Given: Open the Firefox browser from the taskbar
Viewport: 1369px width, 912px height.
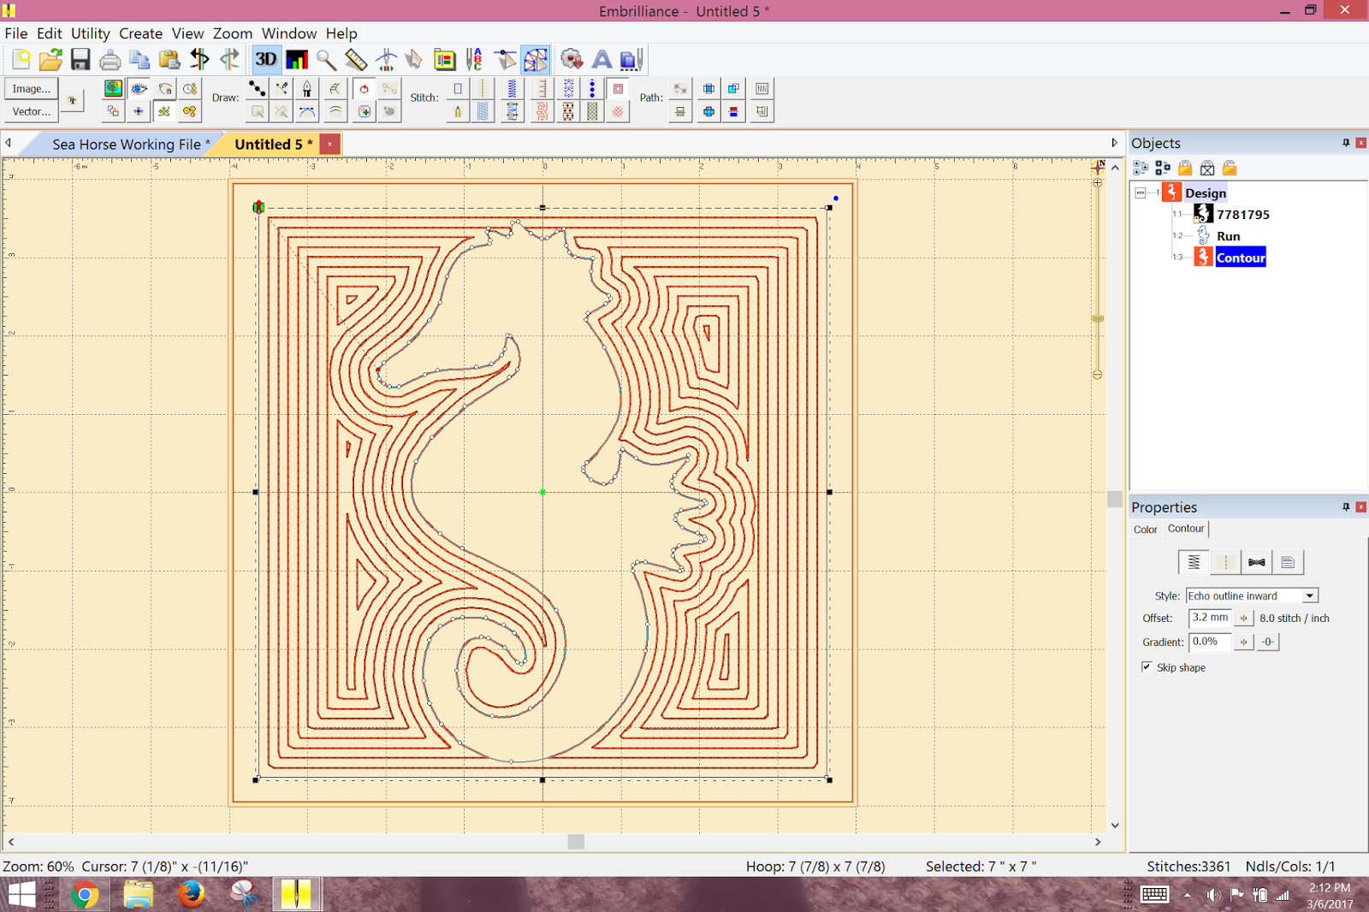Looking at the screenshot, I should tap(191, 895).
